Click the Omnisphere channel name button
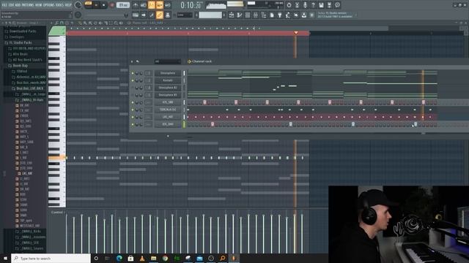 pos(168,73)
